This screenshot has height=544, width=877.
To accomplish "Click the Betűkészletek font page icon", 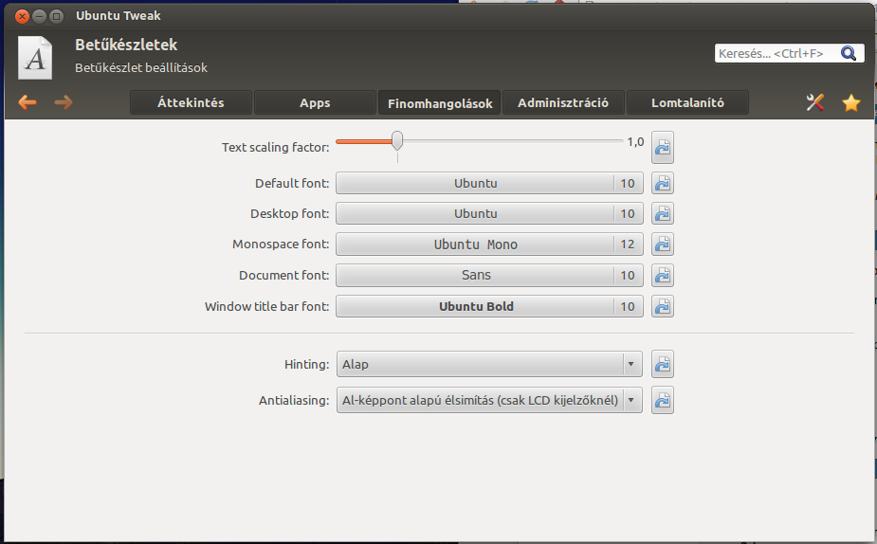I will pyautogui.click(x=35, y=58).
